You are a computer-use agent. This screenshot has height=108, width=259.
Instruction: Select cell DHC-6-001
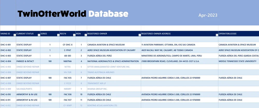(x=8, y=45)
